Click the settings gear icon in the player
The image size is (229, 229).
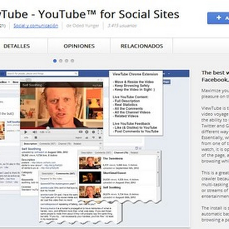[x=87, y=132]
